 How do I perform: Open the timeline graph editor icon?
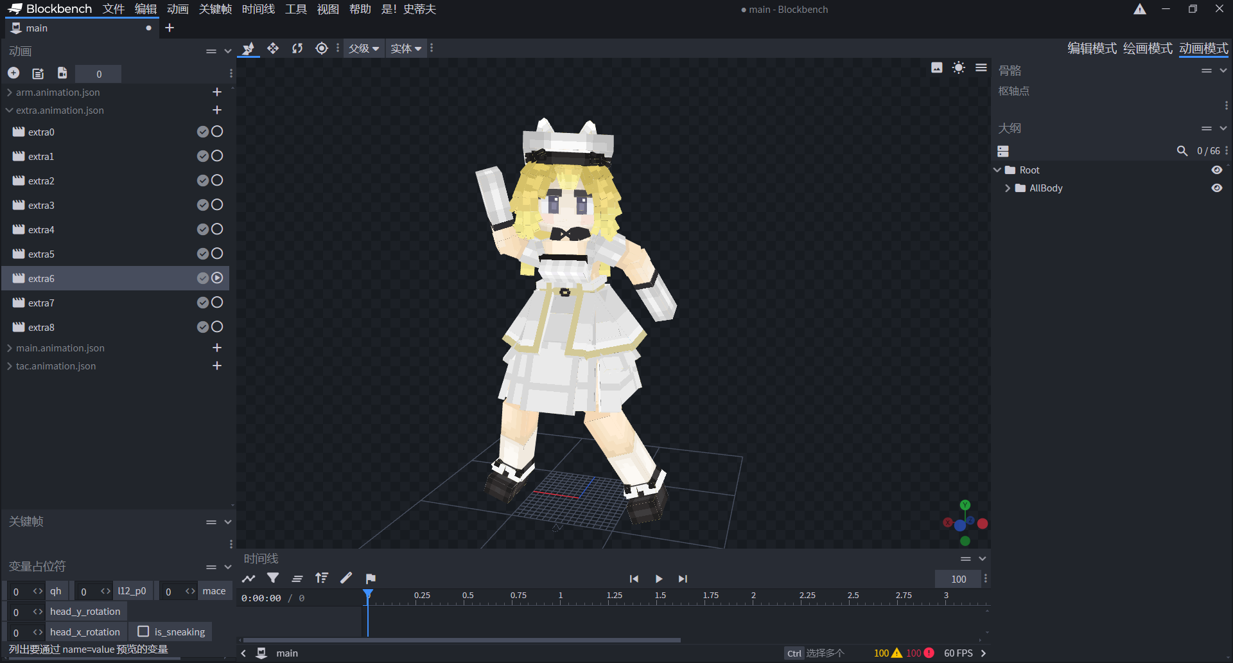click(x=249, y=578)
